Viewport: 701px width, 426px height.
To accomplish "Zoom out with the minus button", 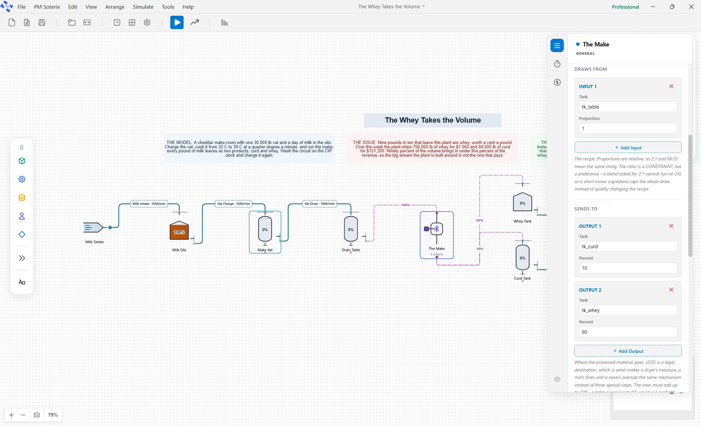I will click(x=23, y=415).
